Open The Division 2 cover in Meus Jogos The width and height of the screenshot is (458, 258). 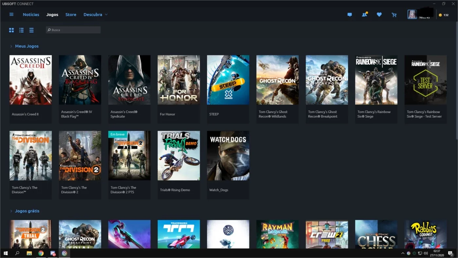click(x=80, y=156)
